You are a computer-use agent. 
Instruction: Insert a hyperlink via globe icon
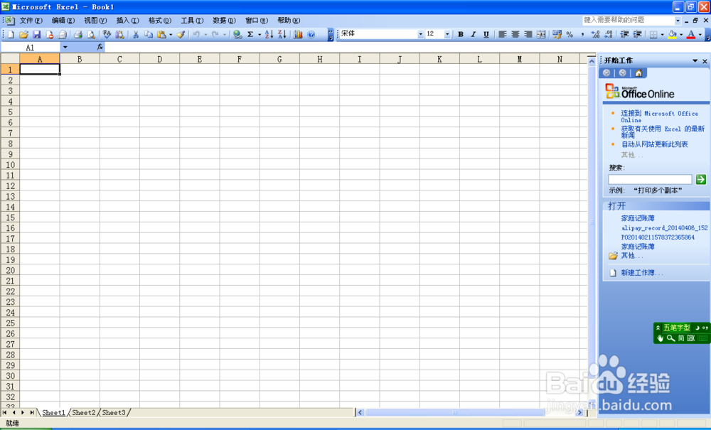coord(237,34)
